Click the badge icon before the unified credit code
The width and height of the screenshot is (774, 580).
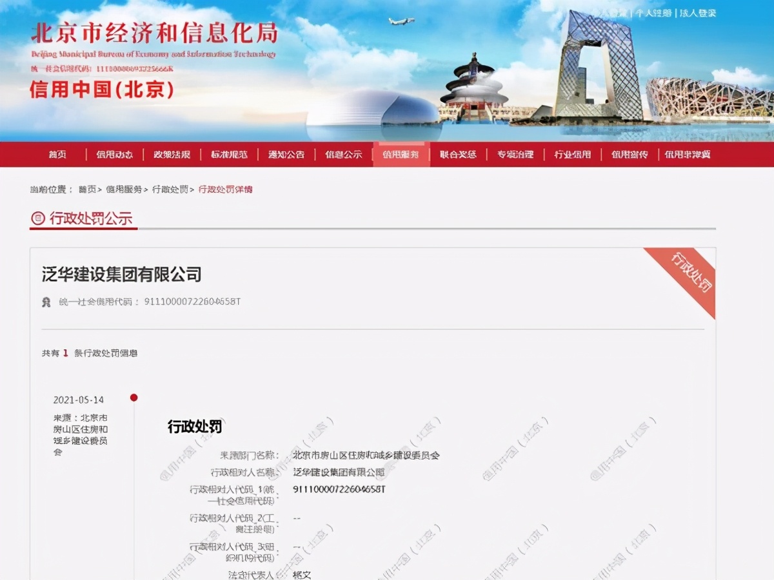click(46, 302)
